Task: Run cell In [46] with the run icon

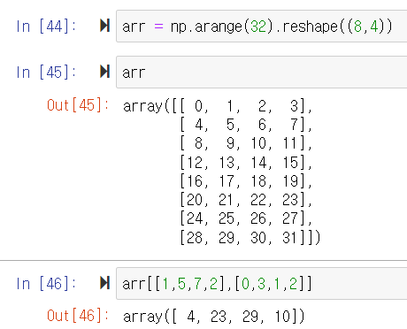Action: (x=105, y=283)
